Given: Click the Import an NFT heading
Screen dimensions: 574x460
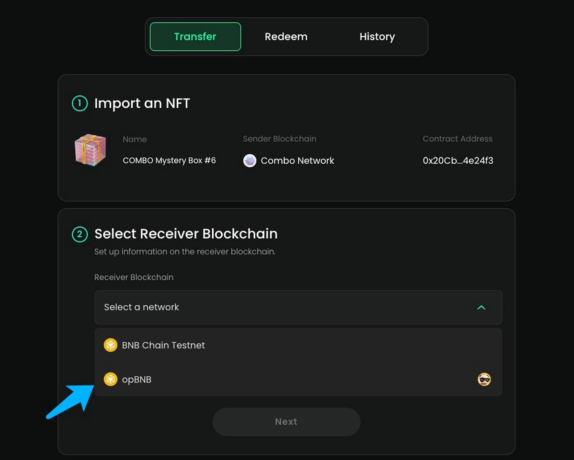Looking at the screenshot, I should coord(142,103).
